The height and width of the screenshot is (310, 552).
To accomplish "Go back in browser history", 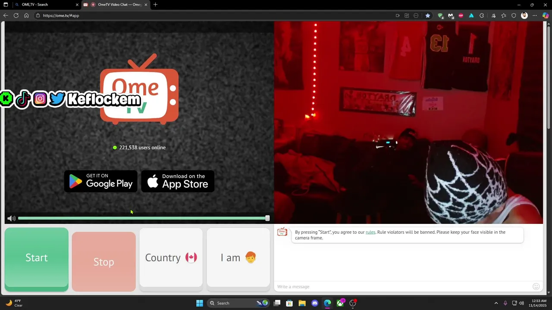I will (x=6, y=15).
